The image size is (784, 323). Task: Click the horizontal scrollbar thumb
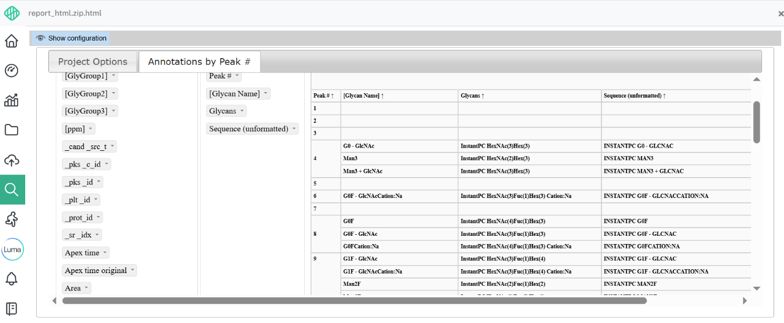(354, 301)
